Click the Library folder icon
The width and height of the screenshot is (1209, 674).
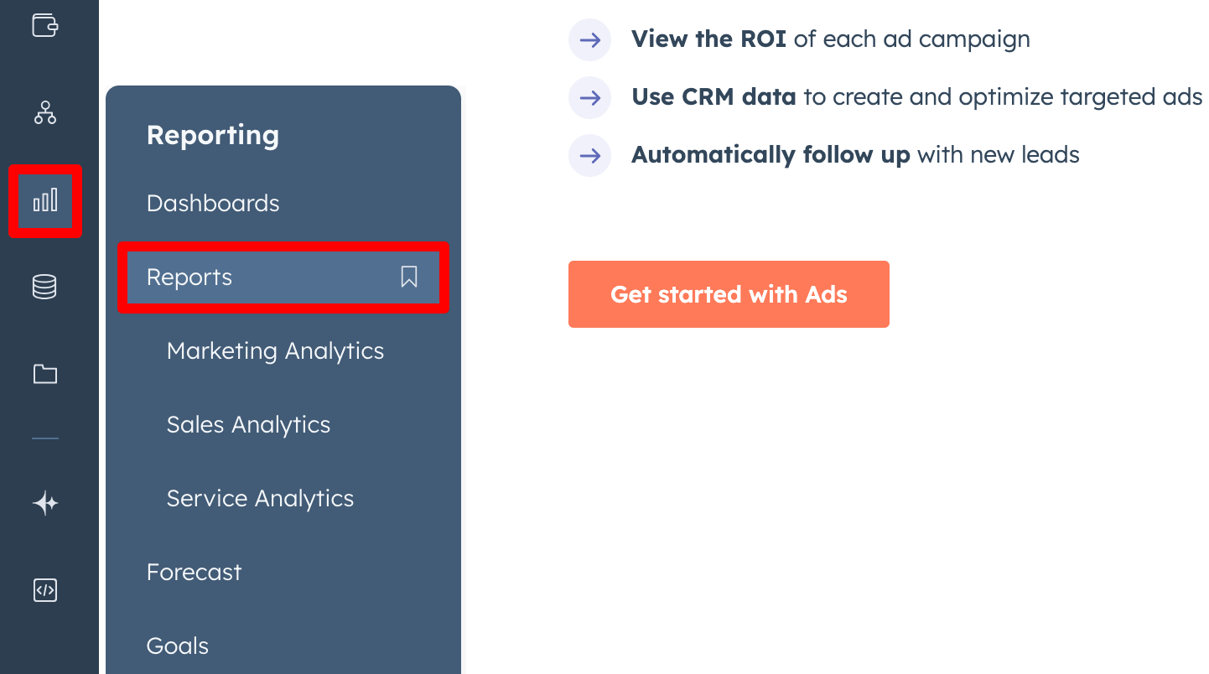point(45,373)
